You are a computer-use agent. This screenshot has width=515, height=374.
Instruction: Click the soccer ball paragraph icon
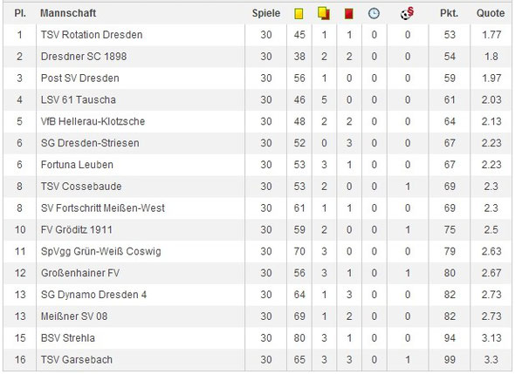point(408,13)
